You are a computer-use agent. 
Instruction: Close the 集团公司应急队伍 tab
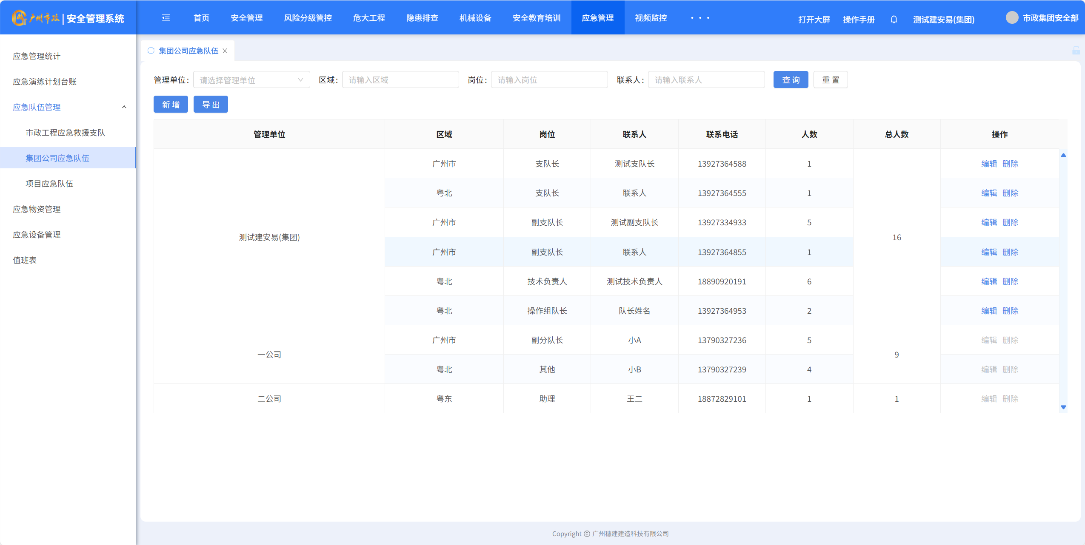pos(225,51)
